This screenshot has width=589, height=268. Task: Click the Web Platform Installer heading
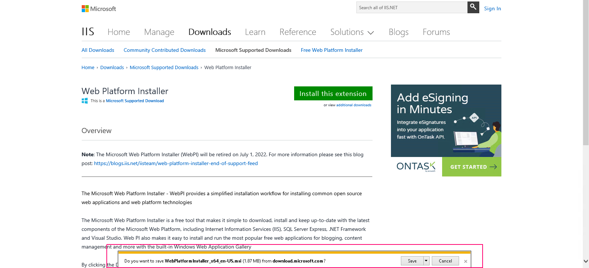click(125, 91)
